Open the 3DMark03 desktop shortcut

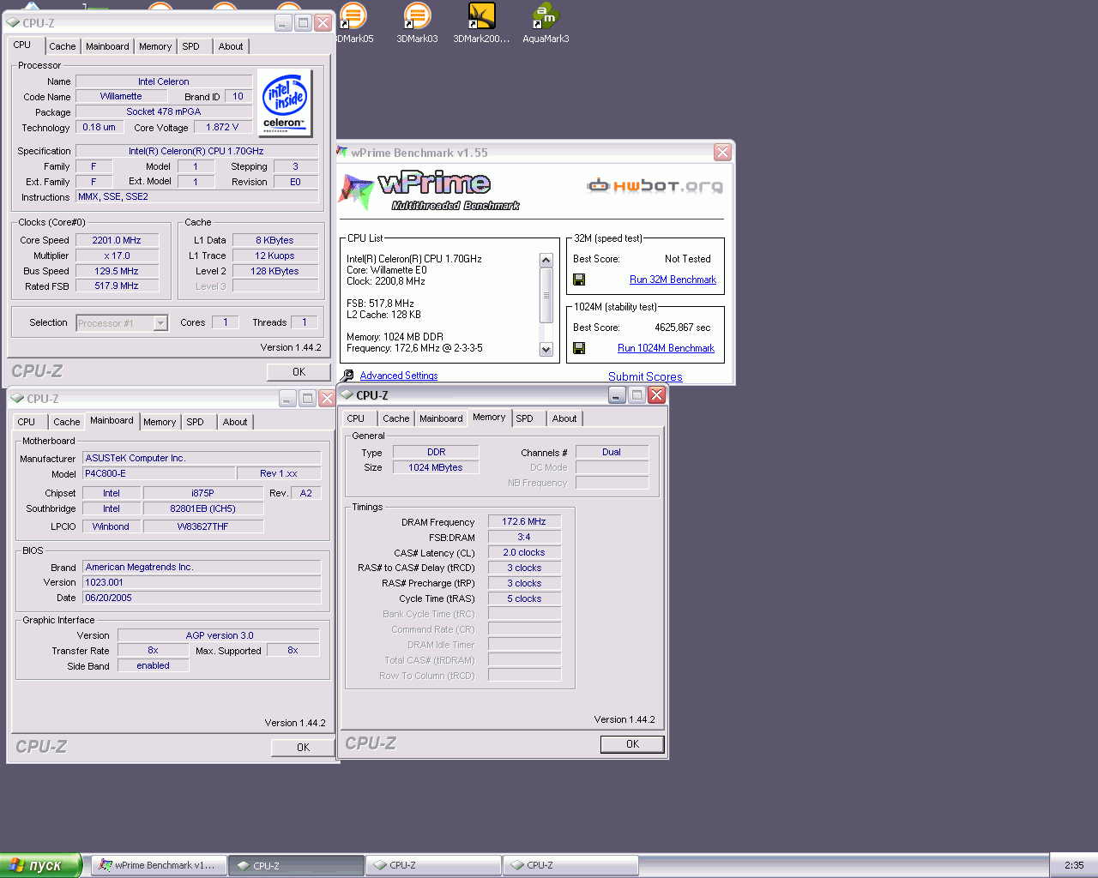417,23
